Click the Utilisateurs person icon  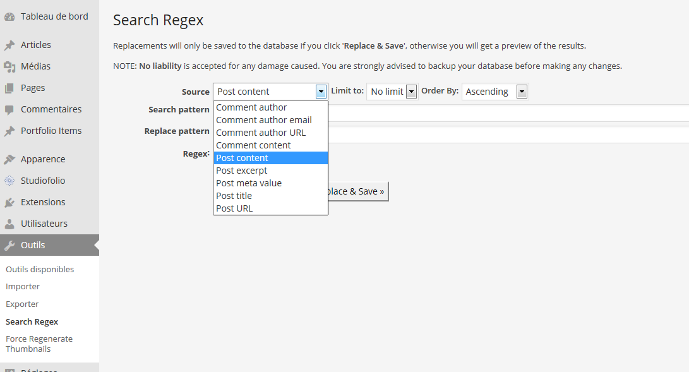(x=9, y=224)
